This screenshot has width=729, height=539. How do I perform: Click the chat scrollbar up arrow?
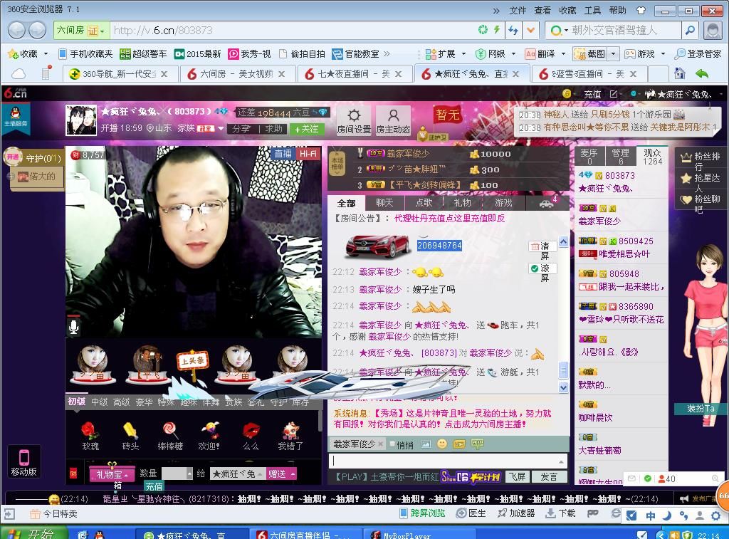pyautogui.click(x=563, y=242)
